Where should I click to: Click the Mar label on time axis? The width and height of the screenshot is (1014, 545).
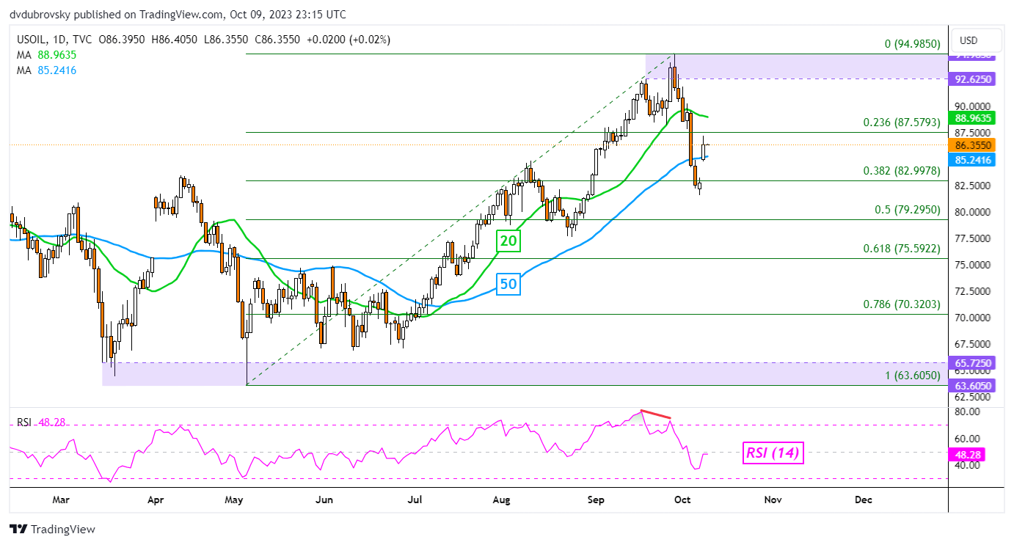tap(61, 500)
